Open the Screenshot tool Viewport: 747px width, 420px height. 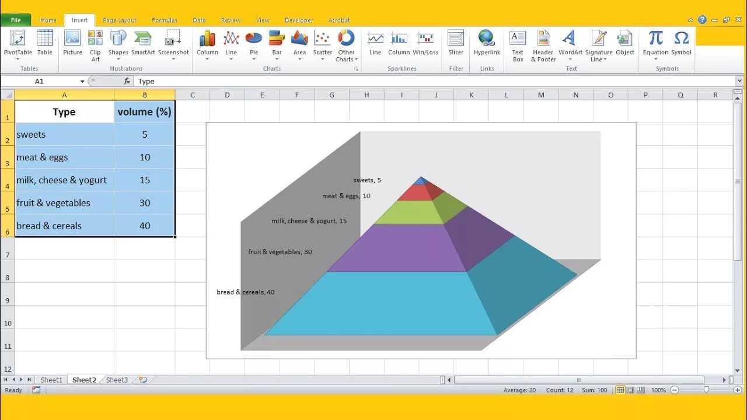(x=173, y=45)
